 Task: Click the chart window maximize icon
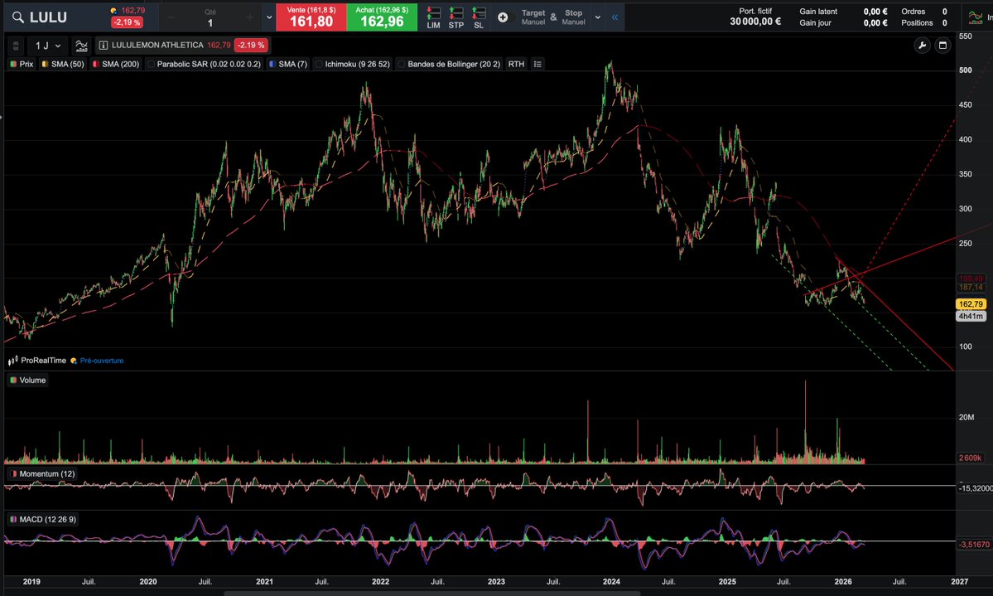(x=942, y=45)
